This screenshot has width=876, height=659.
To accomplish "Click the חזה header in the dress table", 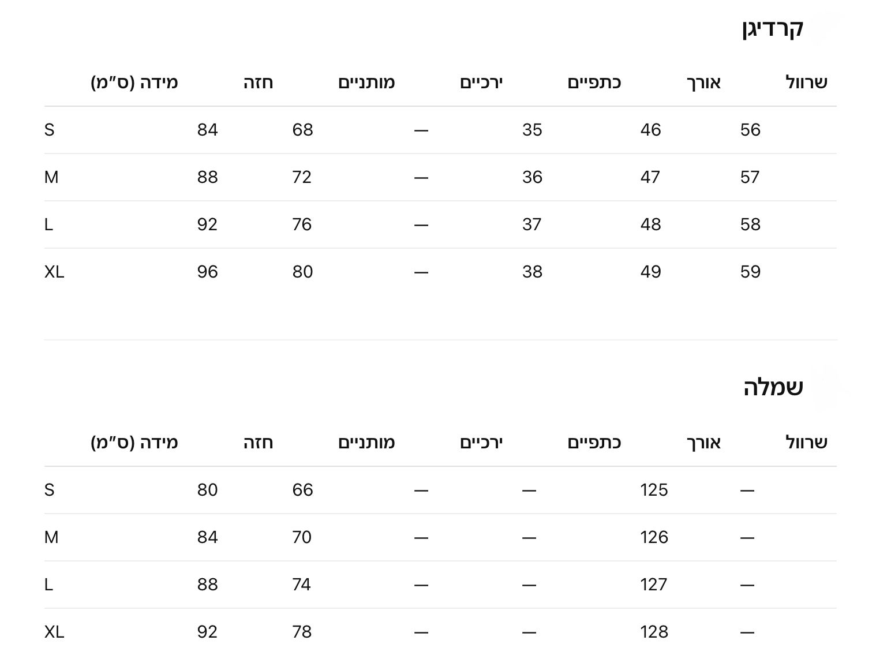I will pos(258,443).
